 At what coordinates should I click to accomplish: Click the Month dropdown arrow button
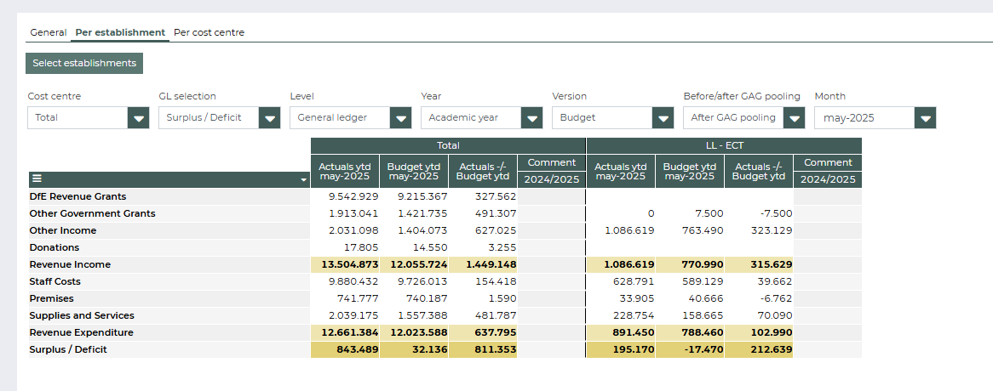click(x=925, y=118)
